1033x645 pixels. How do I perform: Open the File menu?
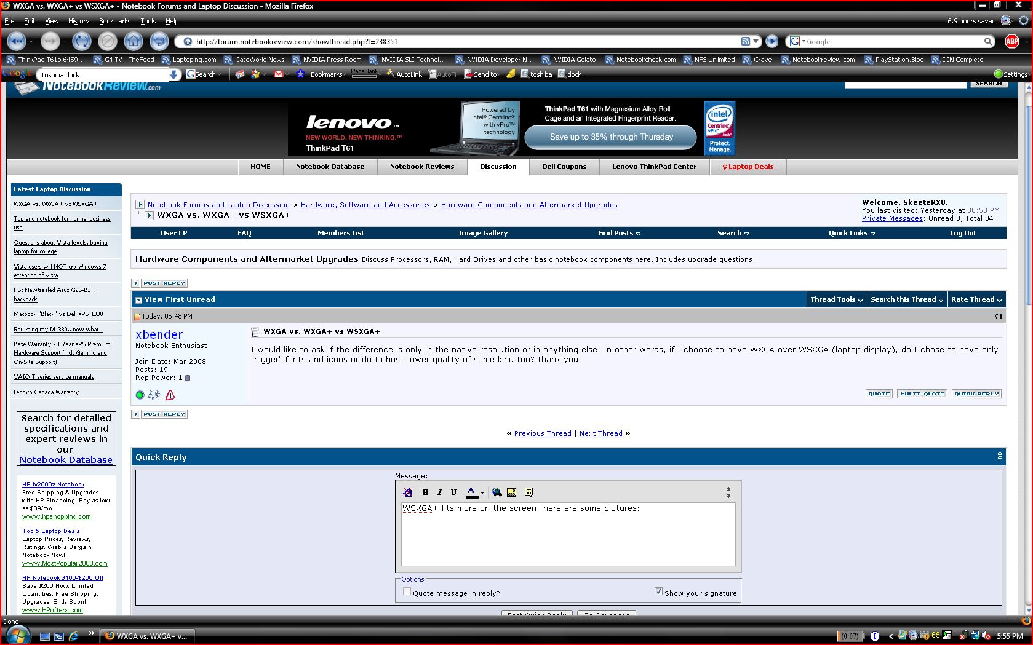9,21
